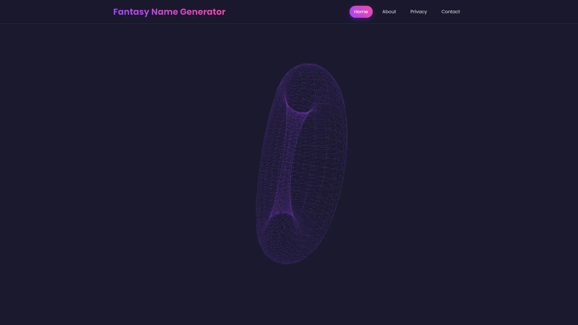Select Privacy in the top navigation
Screen dimensions: 578x325
point(418,12)
